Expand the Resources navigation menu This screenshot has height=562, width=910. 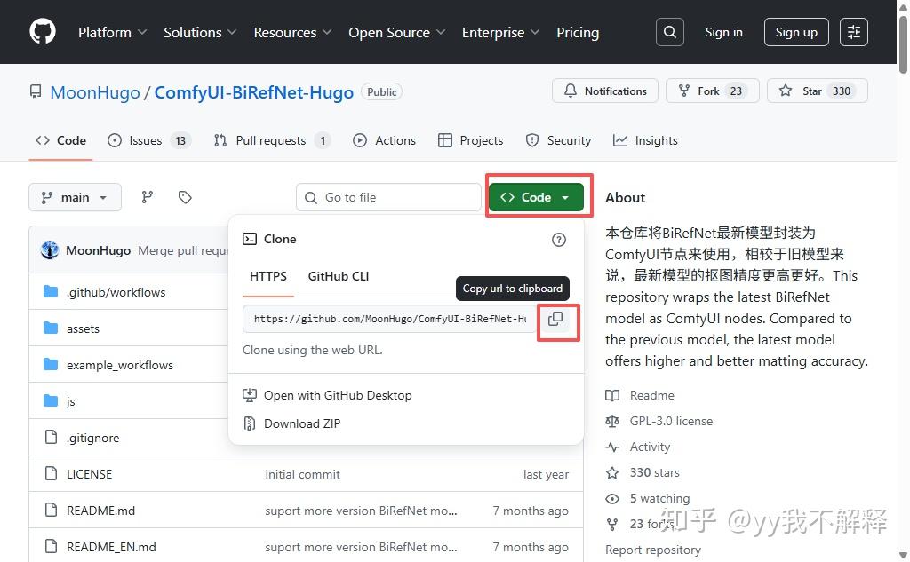(x=292, y=32)
